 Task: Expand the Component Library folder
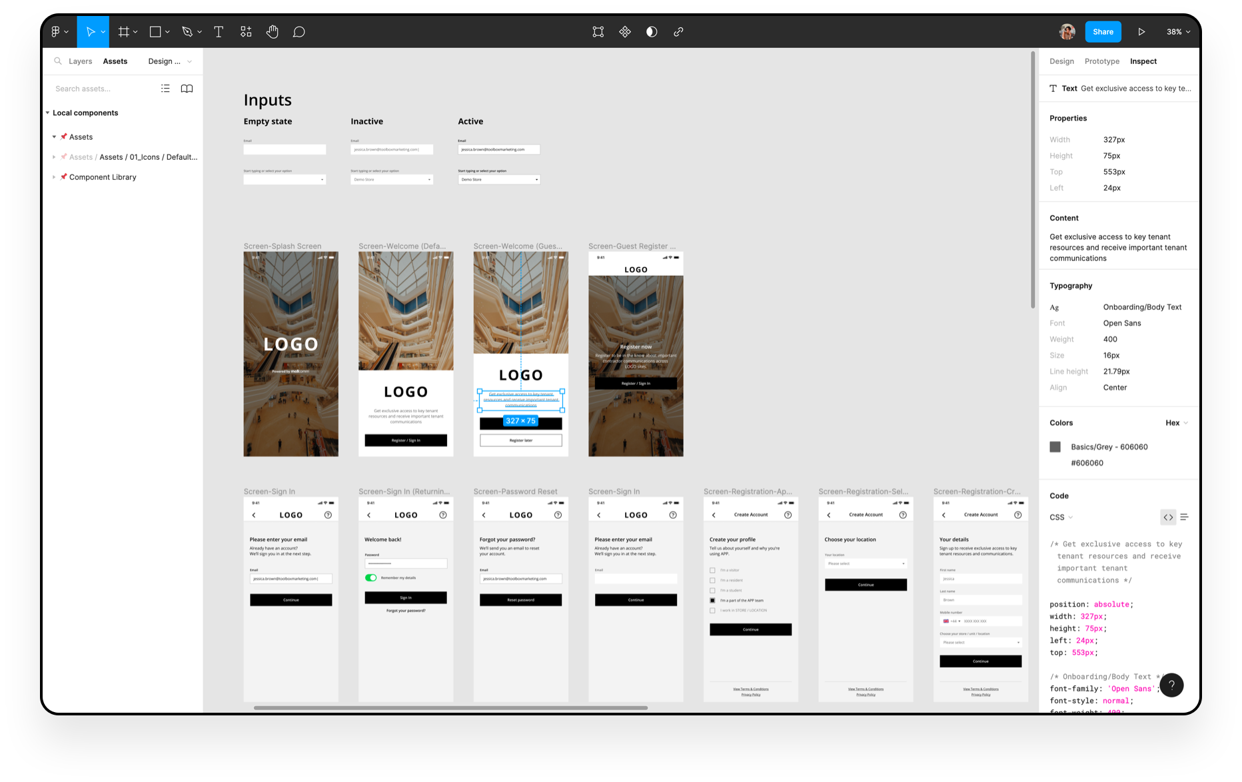[x=54, y=177]
